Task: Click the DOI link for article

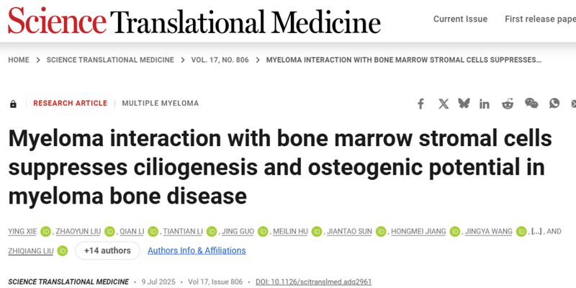Action: tap(313, 282)
